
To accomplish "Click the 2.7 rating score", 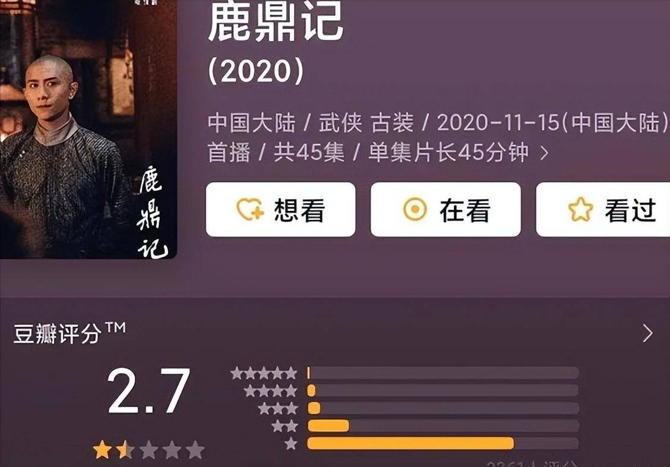I will click(x=148, y=390).
